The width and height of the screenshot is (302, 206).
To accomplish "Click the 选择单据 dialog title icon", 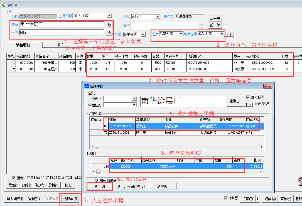I will click(x=87, y=86).
